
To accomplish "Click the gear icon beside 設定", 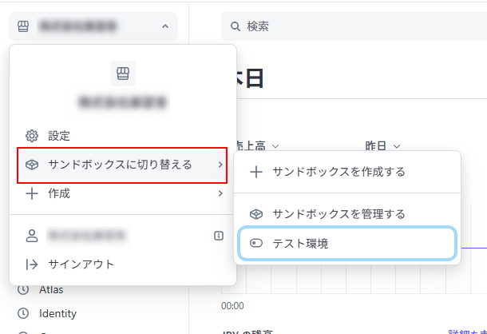I will 32,136.
